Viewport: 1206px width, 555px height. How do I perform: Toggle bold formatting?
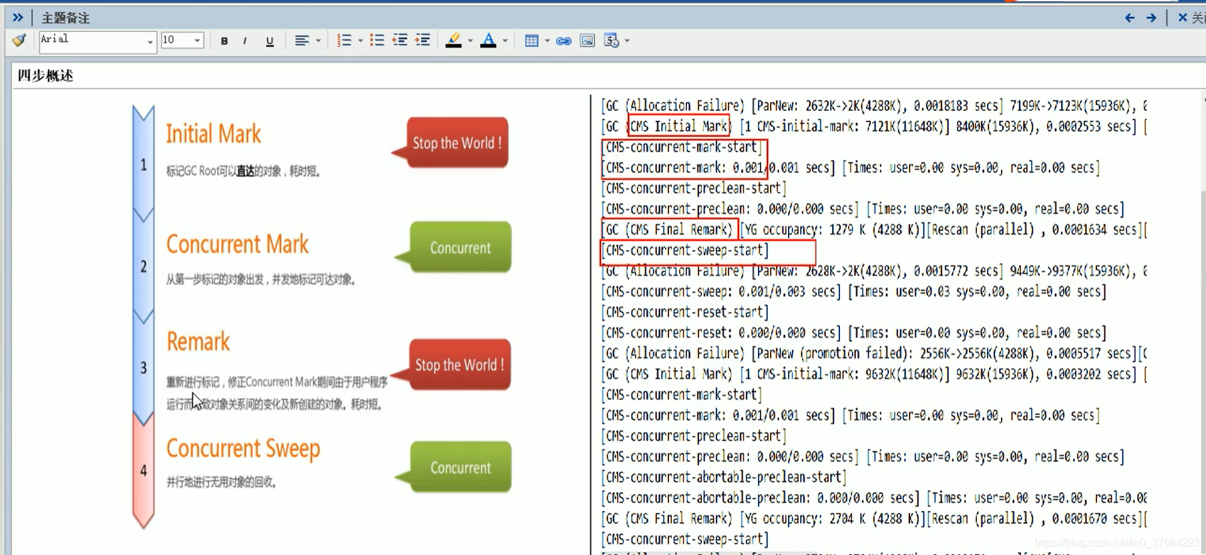pyautogui.click(x=224, y=41)
